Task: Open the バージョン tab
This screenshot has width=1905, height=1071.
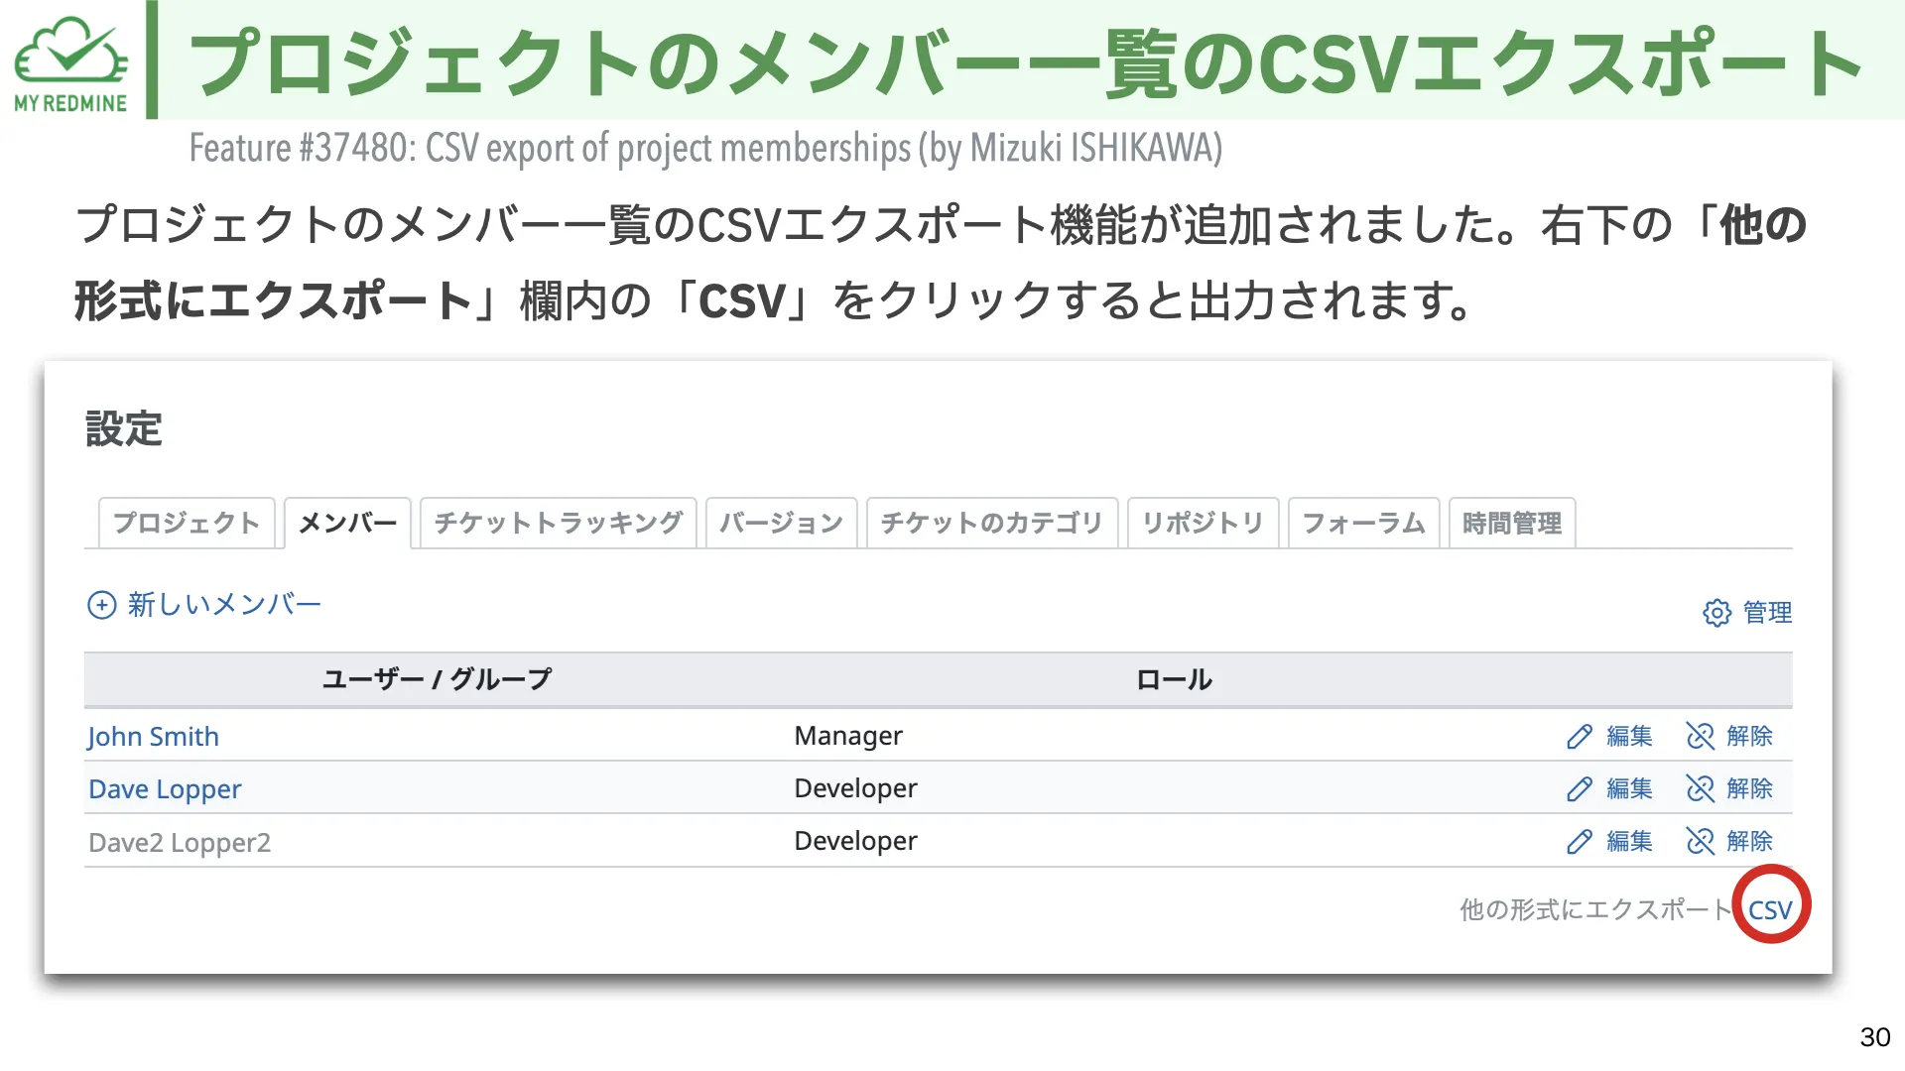Action: (781, 523)
